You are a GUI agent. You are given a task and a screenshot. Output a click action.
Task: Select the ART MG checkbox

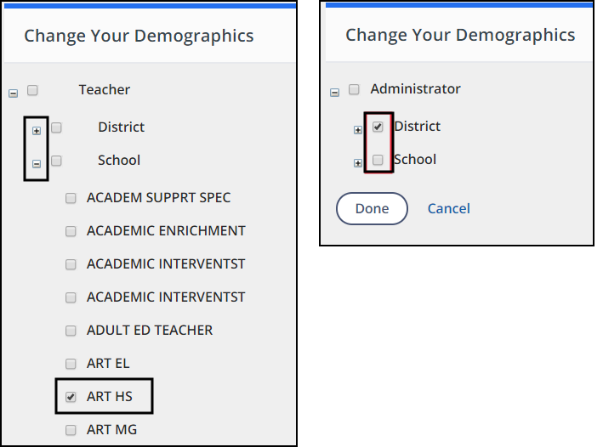click(71, 430)
